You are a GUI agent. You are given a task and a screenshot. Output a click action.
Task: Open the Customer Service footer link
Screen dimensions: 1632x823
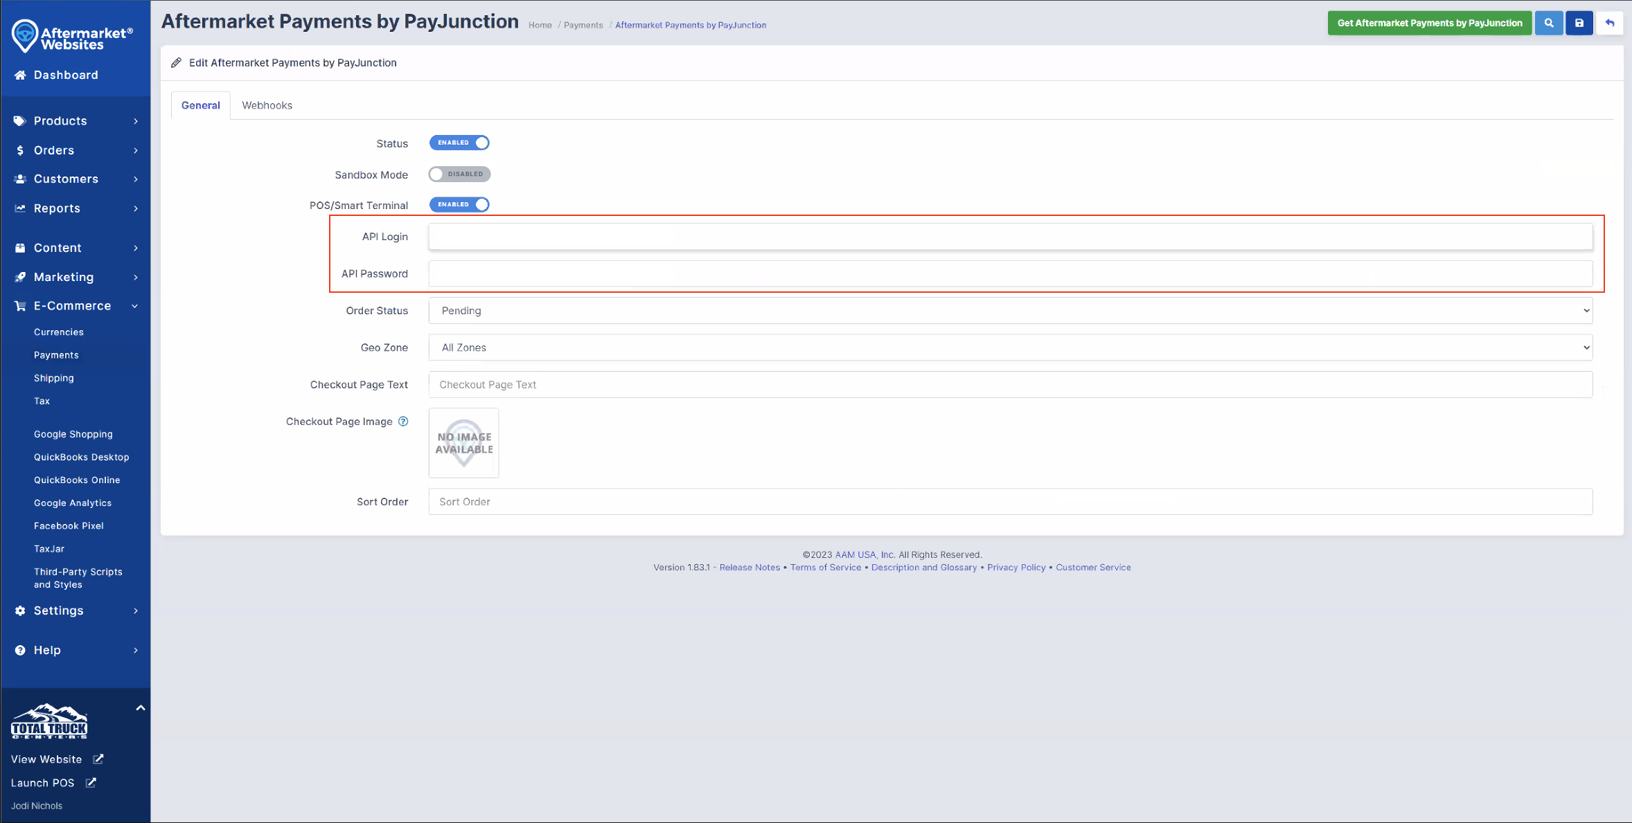(x=1093, y=567)
